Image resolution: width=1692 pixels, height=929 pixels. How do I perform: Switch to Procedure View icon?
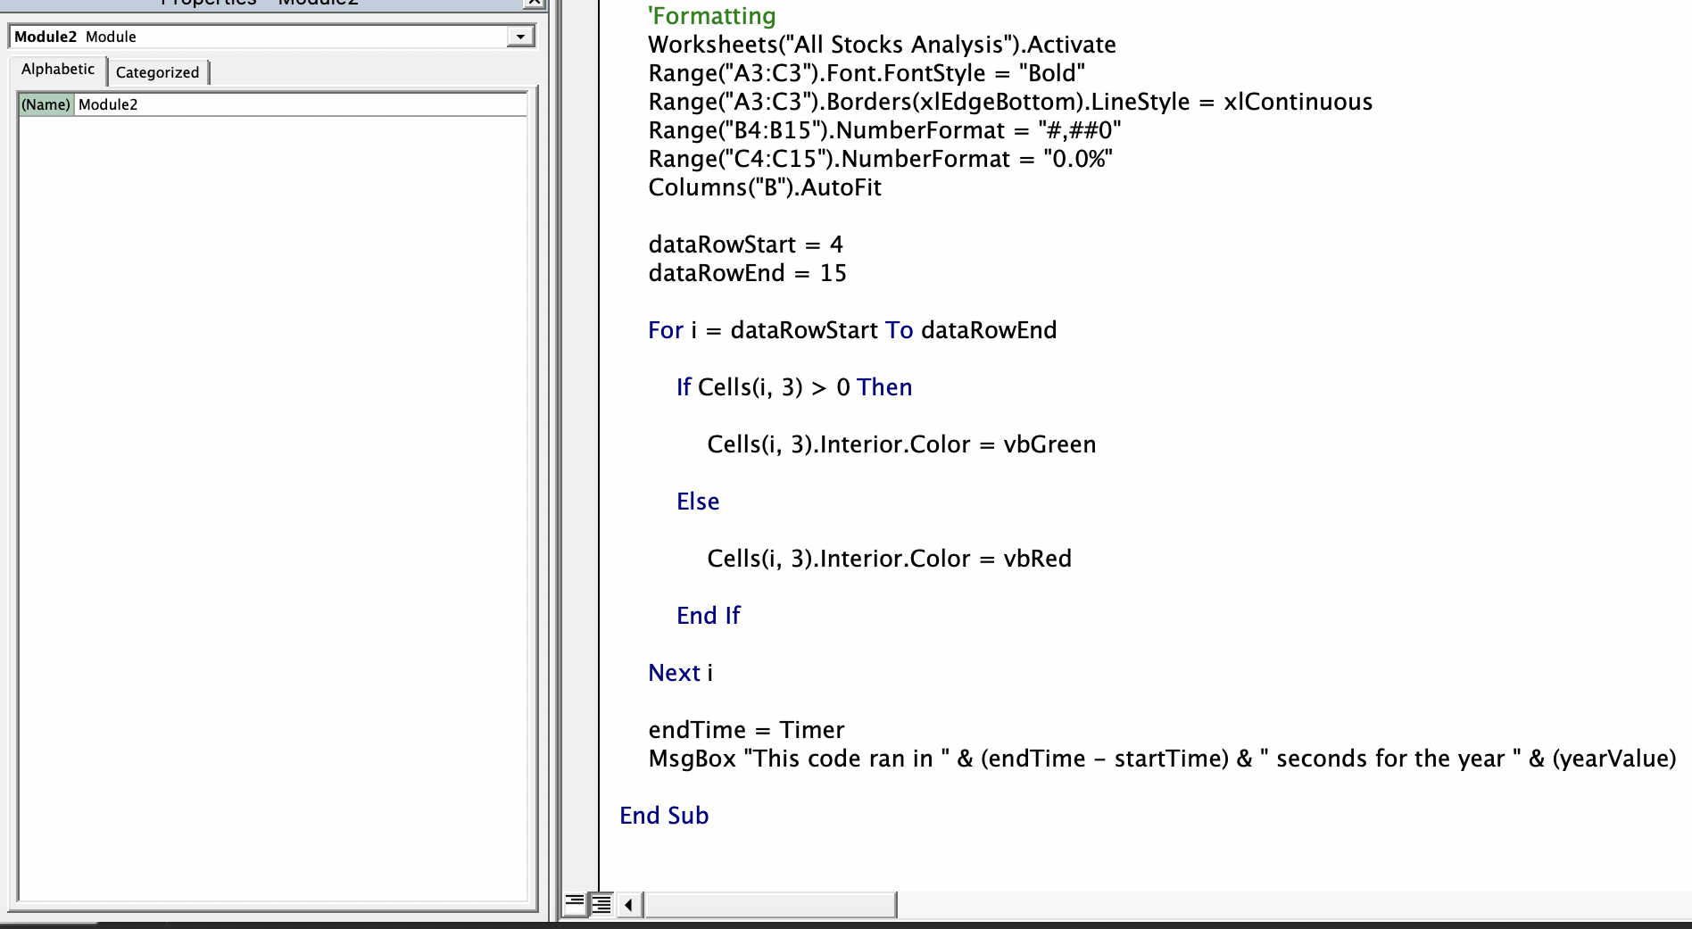pos(575,904)
